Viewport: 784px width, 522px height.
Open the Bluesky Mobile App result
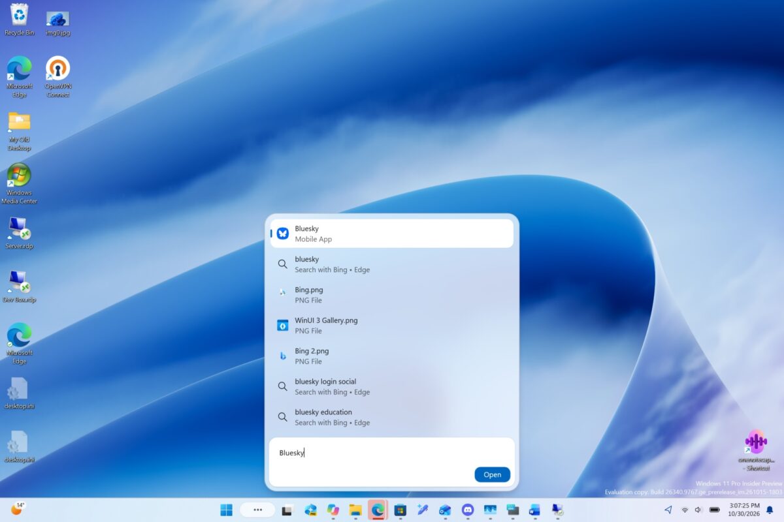coord(392,234)
